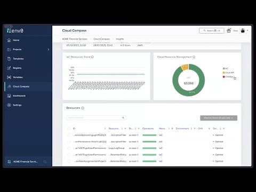Go to Projects in the sidebar
This screenshot has width=256, height=192.
click(17, 50)
